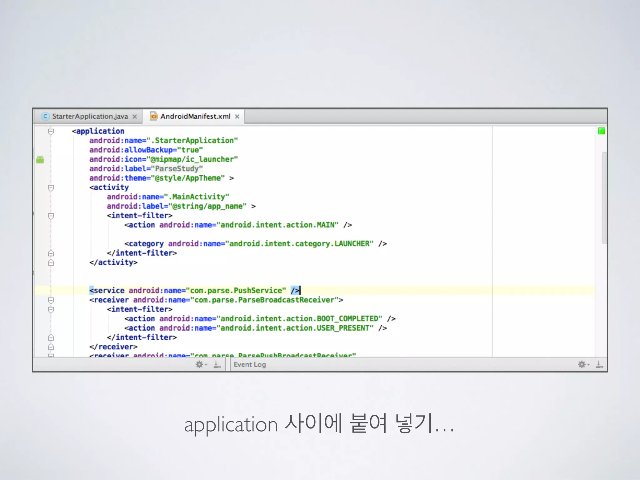Click on android.intent.category.LAUNCHER category line
The image size is (640, 480).
coord(256,244)
